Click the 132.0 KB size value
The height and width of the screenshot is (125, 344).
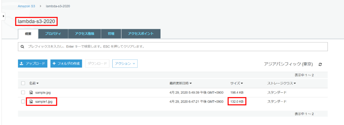(x=237, y=102)
